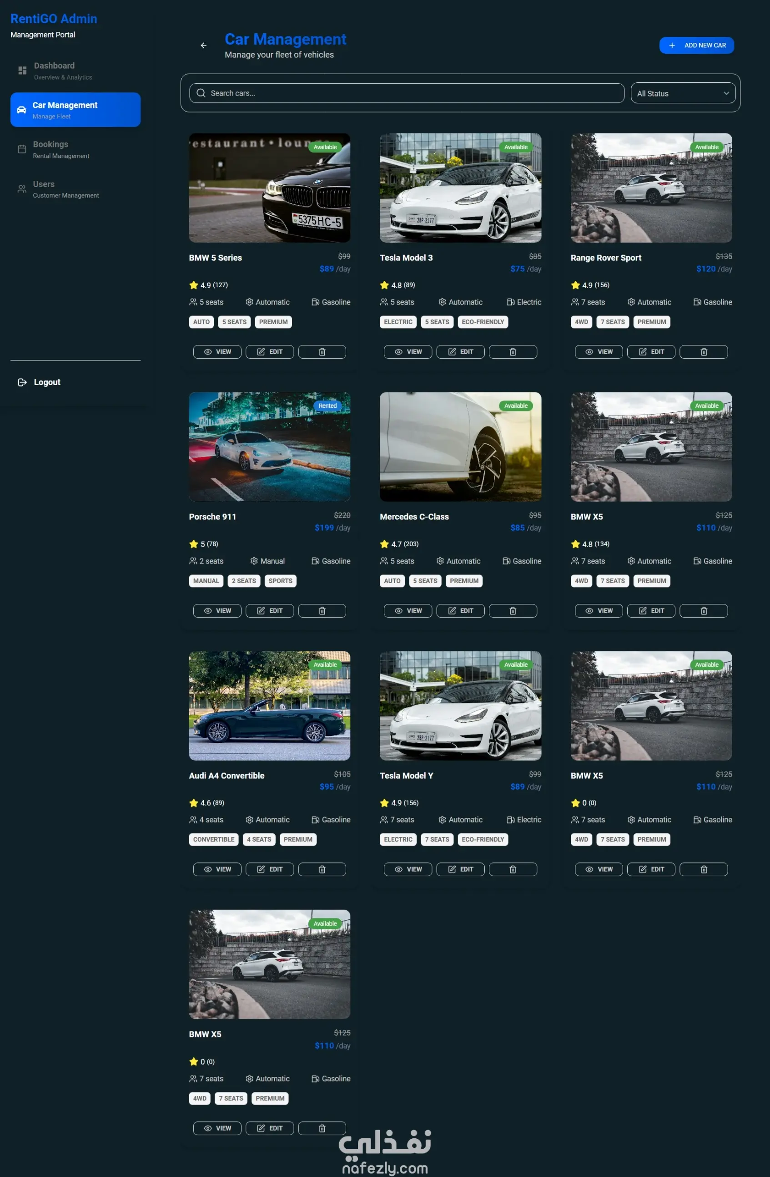View the Porsche 911 details
This screenshot has width=770, height=1177.
click(217, 611)
